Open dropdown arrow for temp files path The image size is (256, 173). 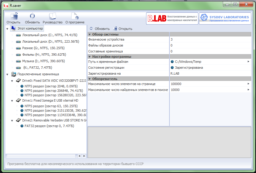pos(248,62)
